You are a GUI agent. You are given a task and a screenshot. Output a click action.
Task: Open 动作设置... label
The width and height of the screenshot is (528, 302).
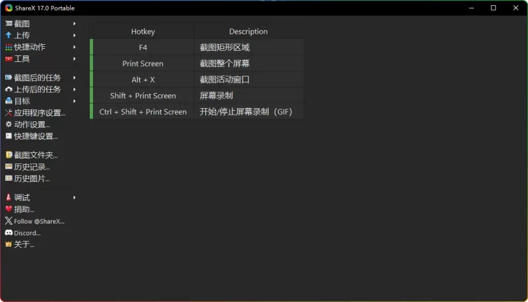pos(32,125)
